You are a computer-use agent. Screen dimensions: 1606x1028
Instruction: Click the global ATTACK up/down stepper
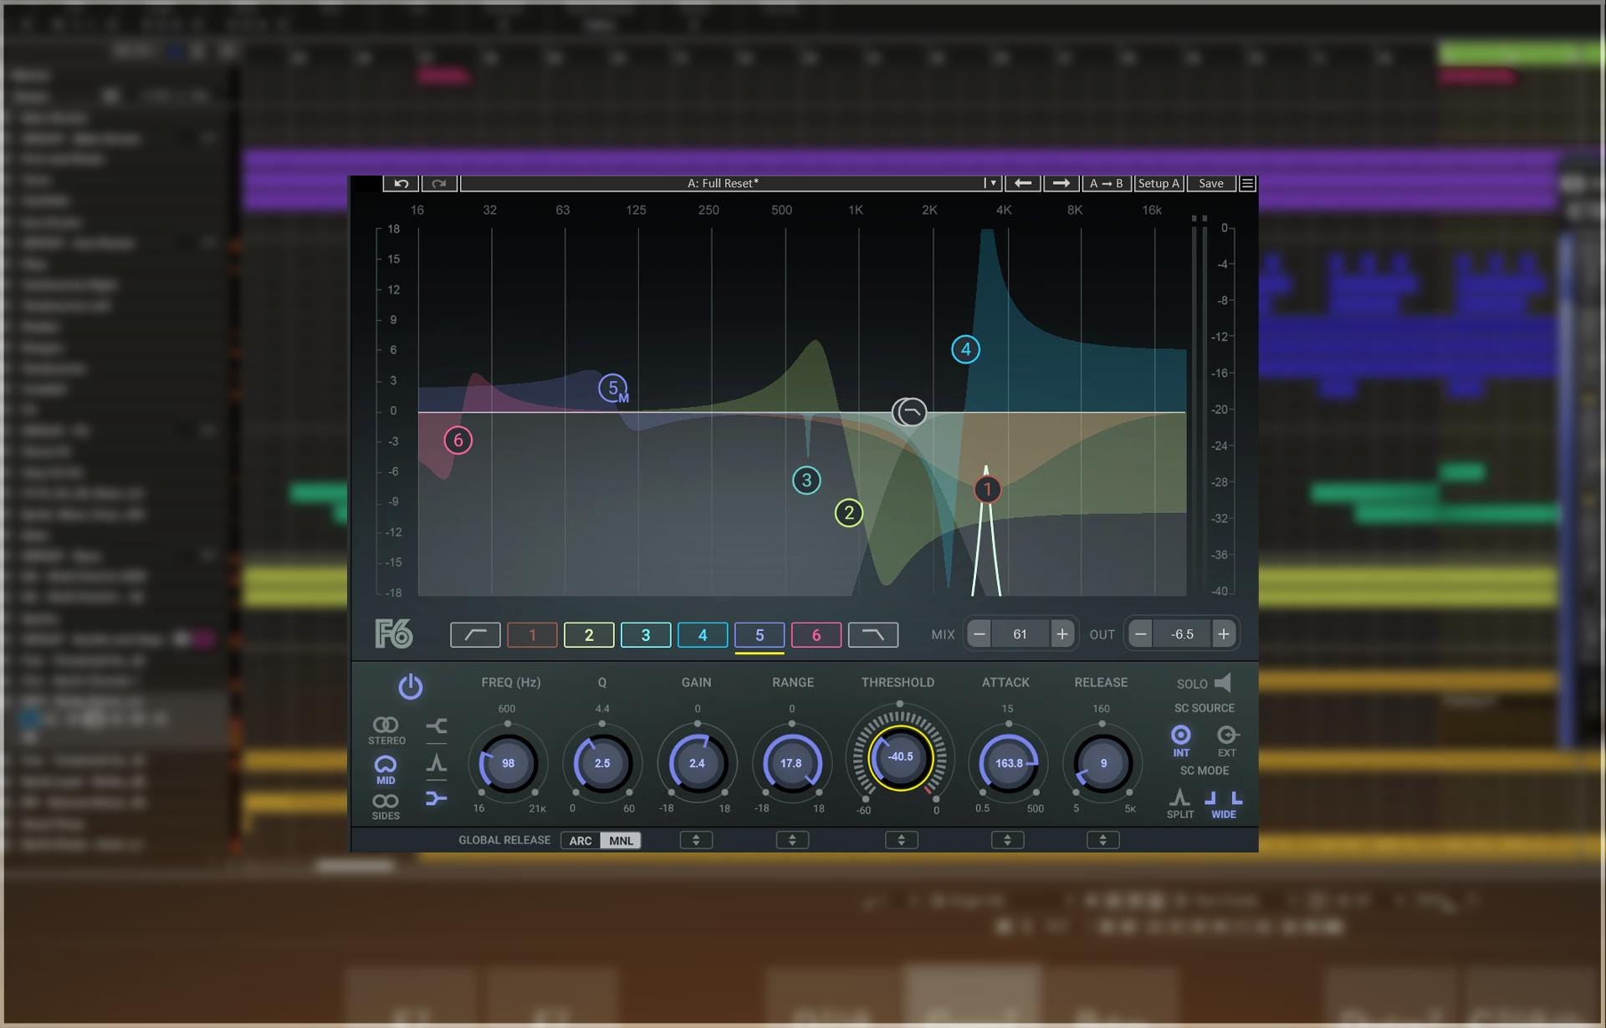click(1007, 840)
